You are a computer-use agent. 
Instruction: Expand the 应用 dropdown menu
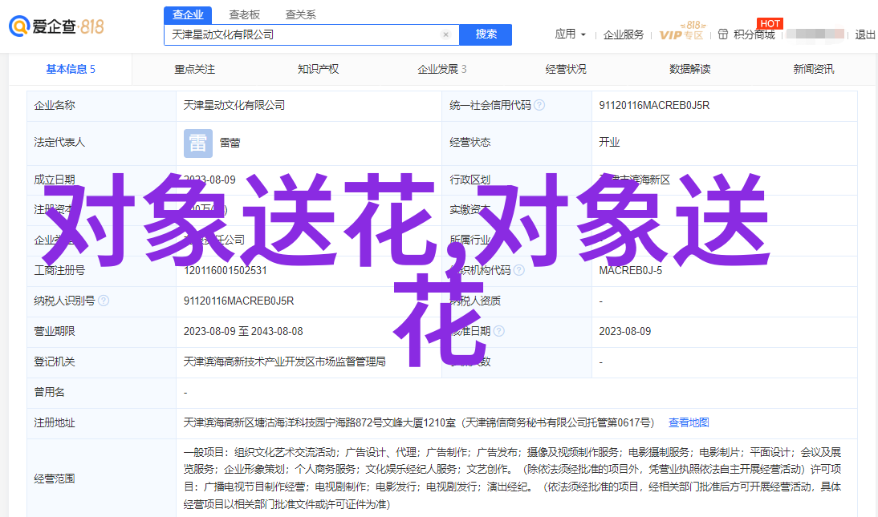(570, 34)
